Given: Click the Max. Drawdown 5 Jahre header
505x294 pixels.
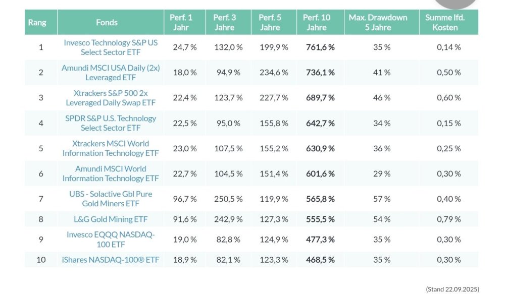Looking at the screenshot, I should point(378,22).
